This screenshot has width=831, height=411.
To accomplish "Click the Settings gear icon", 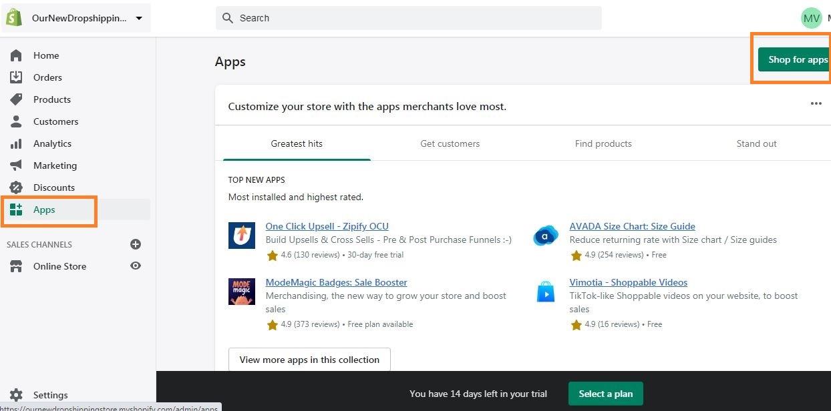I will (16, 395).
